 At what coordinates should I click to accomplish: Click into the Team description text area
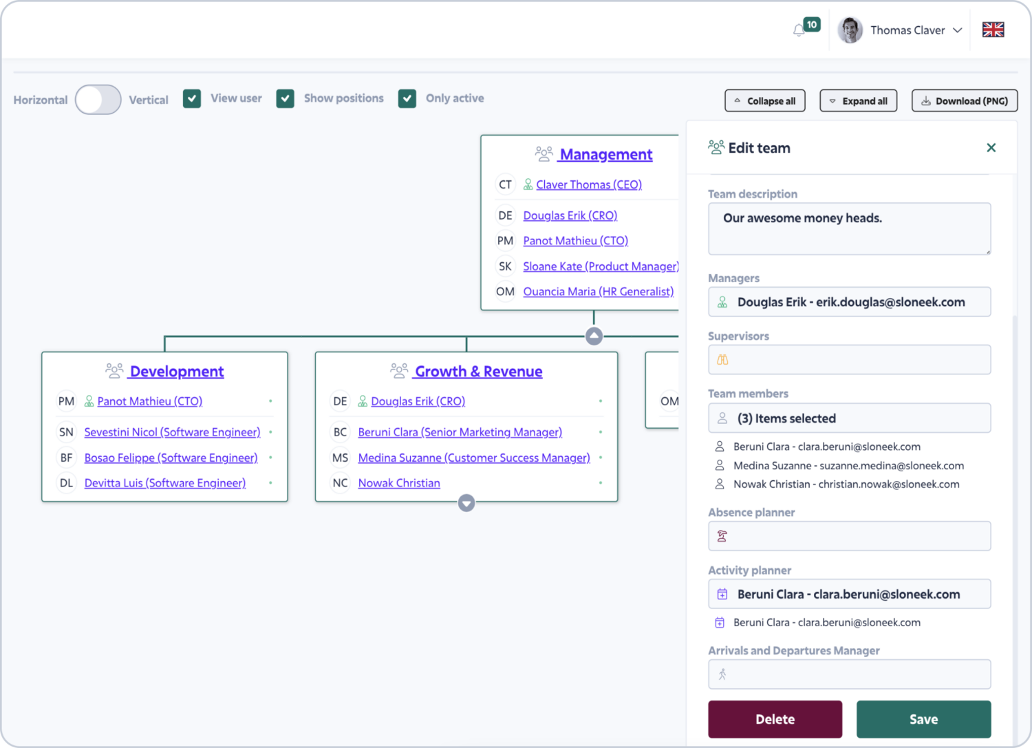coord(849,228)
